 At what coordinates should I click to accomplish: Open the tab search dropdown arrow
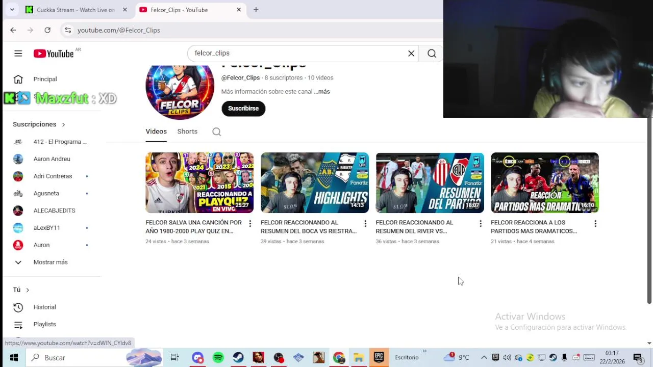click(x=12, y=10)
